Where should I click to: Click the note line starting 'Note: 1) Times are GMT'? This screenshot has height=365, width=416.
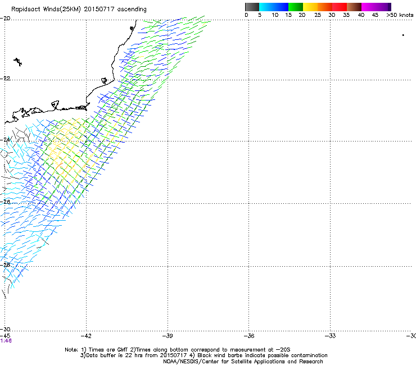178,350
